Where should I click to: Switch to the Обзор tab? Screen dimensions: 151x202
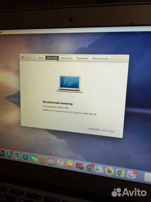point(40,58)
